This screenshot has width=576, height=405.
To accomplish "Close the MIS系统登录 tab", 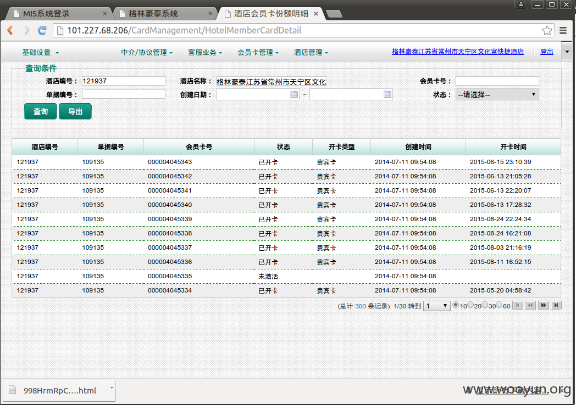I will (x=104, y=14).
